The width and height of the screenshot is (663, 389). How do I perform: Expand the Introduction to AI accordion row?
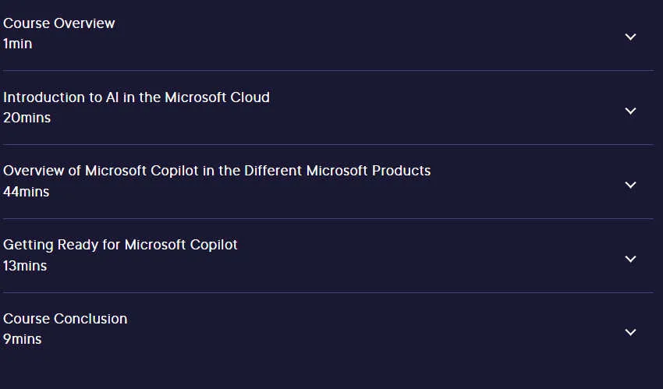328,108
